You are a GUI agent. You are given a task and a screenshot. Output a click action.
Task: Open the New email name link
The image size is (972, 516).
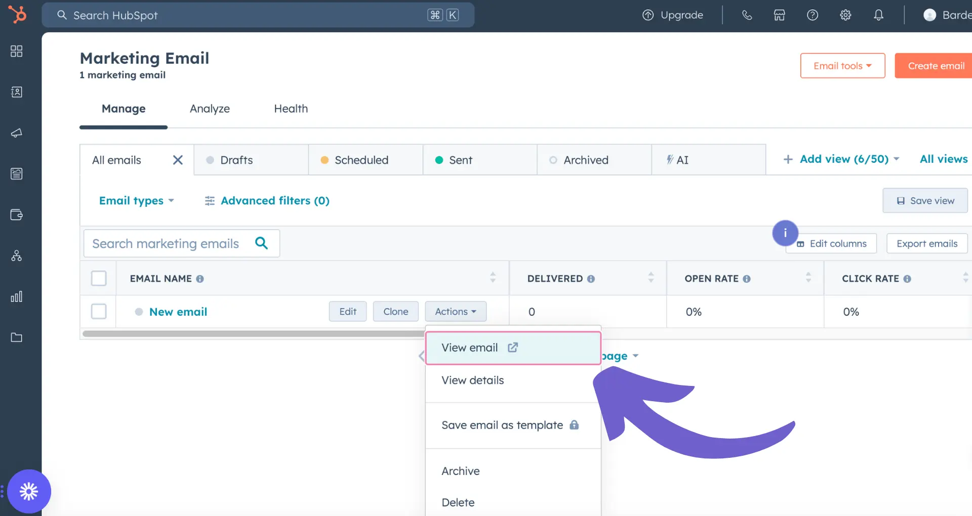[x=178, y=312]
